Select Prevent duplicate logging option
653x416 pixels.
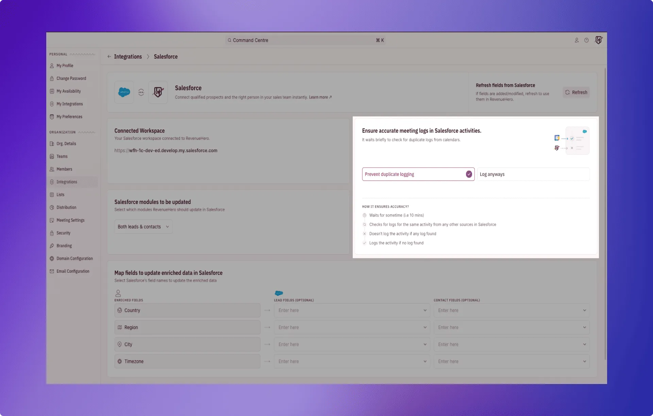[418, 174]
